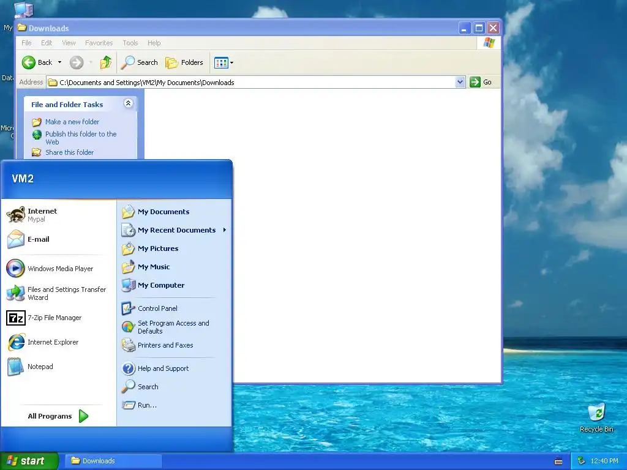
Task: Toggle the Folders pane button
Action: (x=184, y=62)
